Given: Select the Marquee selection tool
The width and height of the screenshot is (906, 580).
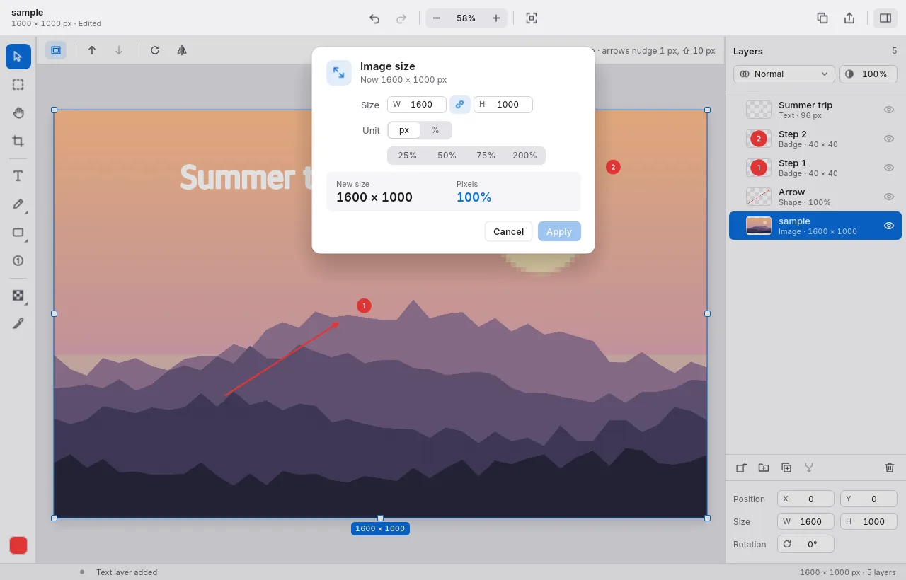Looking at the screenshot, I should coord(18,85).
